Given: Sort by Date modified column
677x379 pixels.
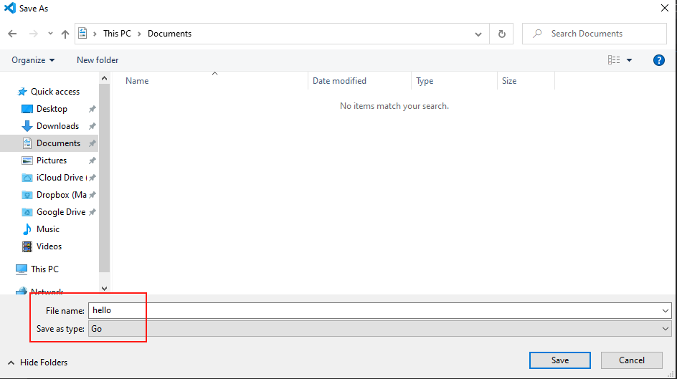Looking at the screenshot, I should (x=339, y=81).
